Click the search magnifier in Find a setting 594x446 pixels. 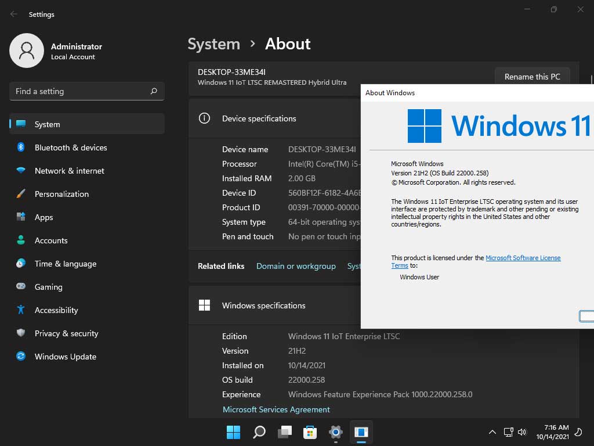click(154, 91)
